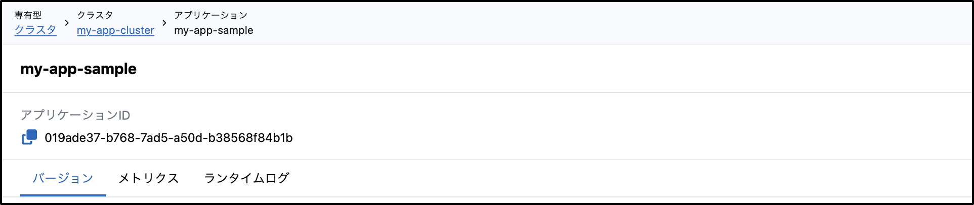Go to the my-app-cluster breadcrumb link
974x205 pixels.
point(115,30)
